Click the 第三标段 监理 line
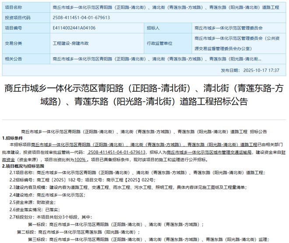The height and width of the screenshot is (243, 289). point(148,240)
